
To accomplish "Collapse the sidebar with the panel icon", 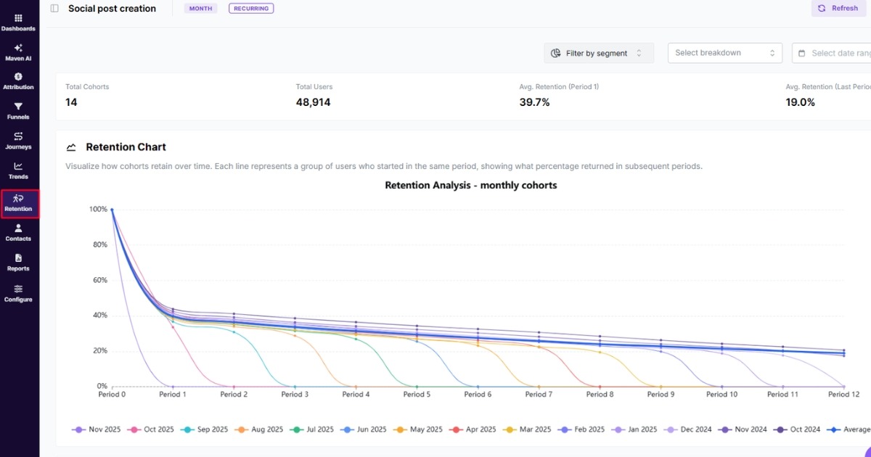I will pyautogui.click(x=54, y=8).
